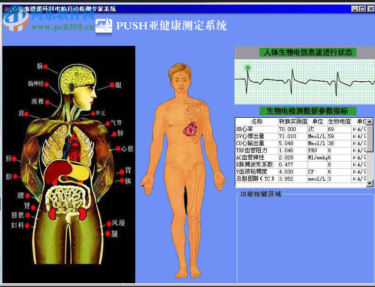Click the 腿 red dot
375x287 pixels.
point(108,233)
